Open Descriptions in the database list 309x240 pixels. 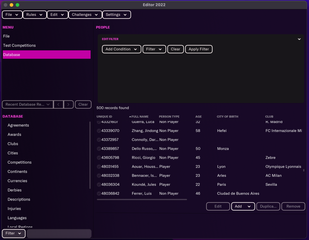(x=19, y=199)
